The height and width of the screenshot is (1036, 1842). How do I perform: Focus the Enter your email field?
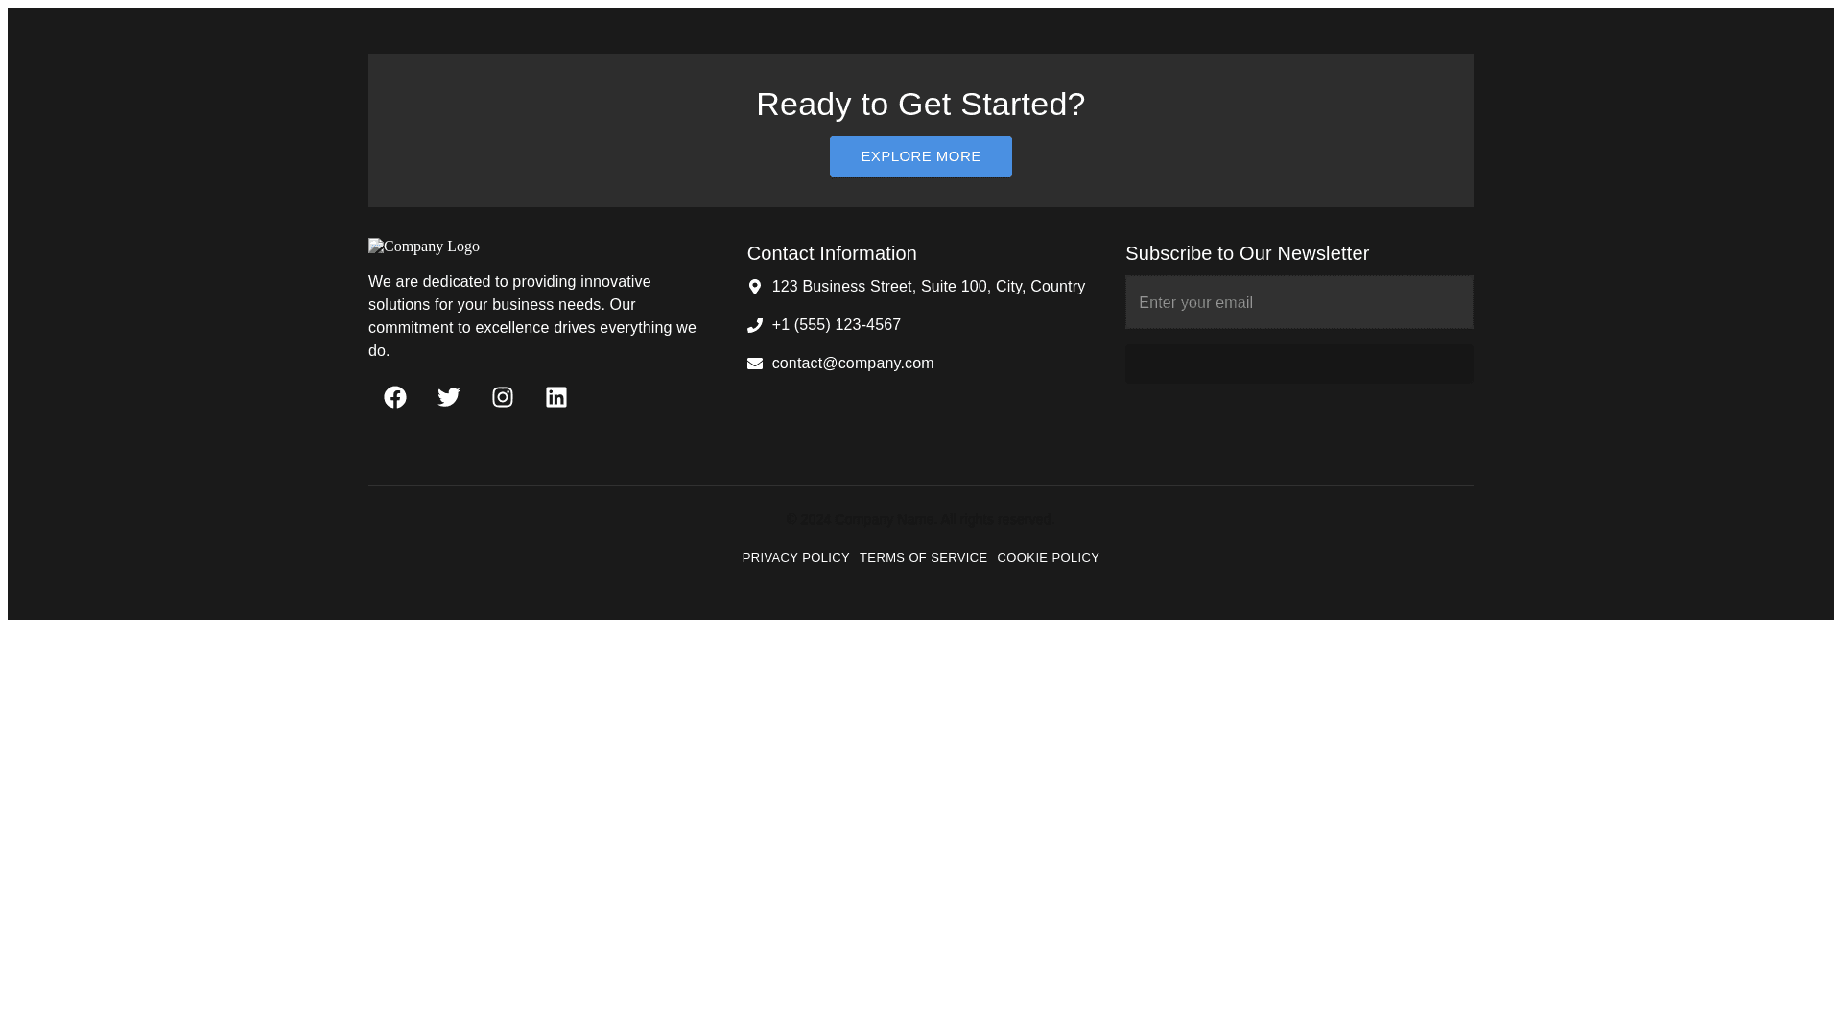point(1299,303)
